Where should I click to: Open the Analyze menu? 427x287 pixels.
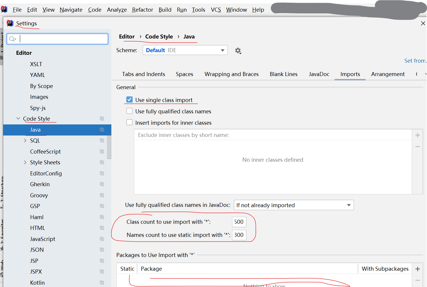pos(117,10)
